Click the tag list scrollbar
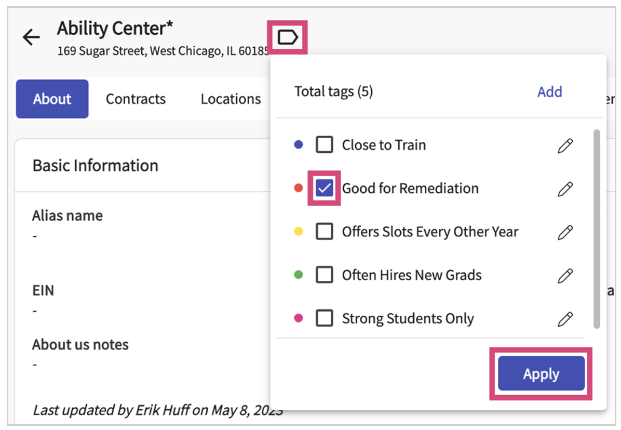This screenshot has height=430, width=621. tap(597, 229)
